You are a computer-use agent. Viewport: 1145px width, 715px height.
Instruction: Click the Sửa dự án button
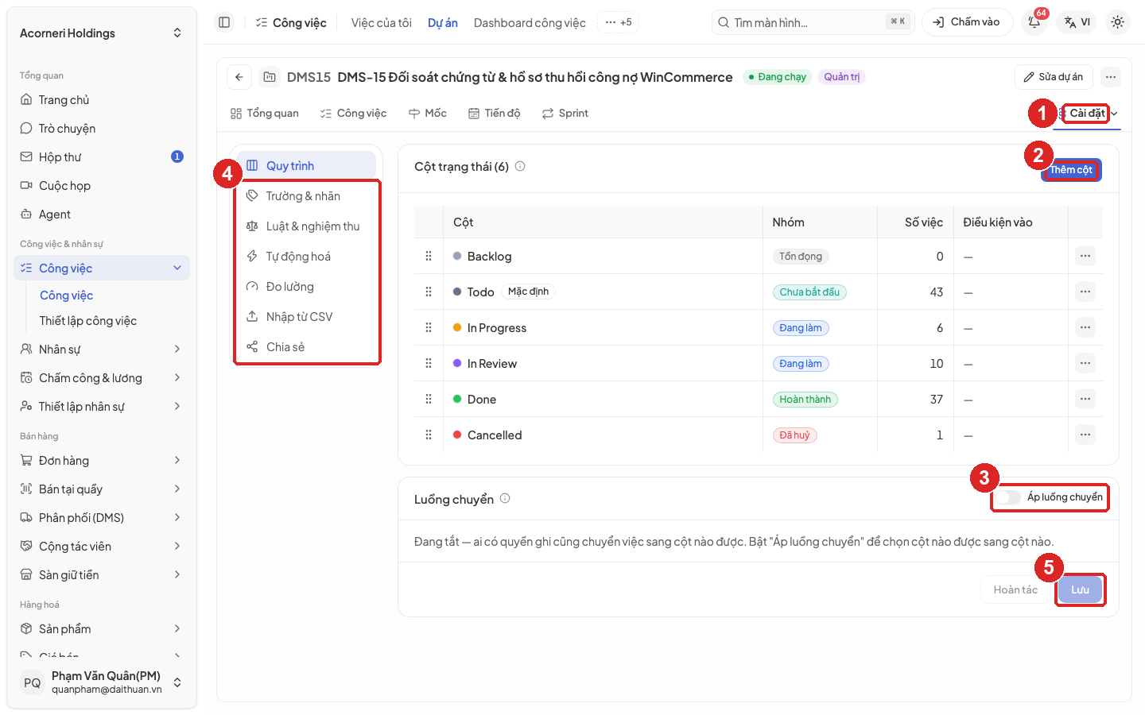(x=1054, y=77)
